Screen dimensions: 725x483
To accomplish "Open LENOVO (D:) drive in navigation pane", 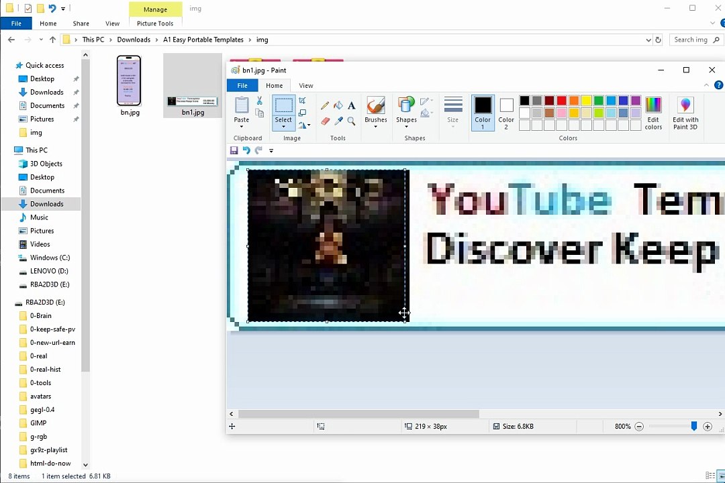I will pos(50,271).
